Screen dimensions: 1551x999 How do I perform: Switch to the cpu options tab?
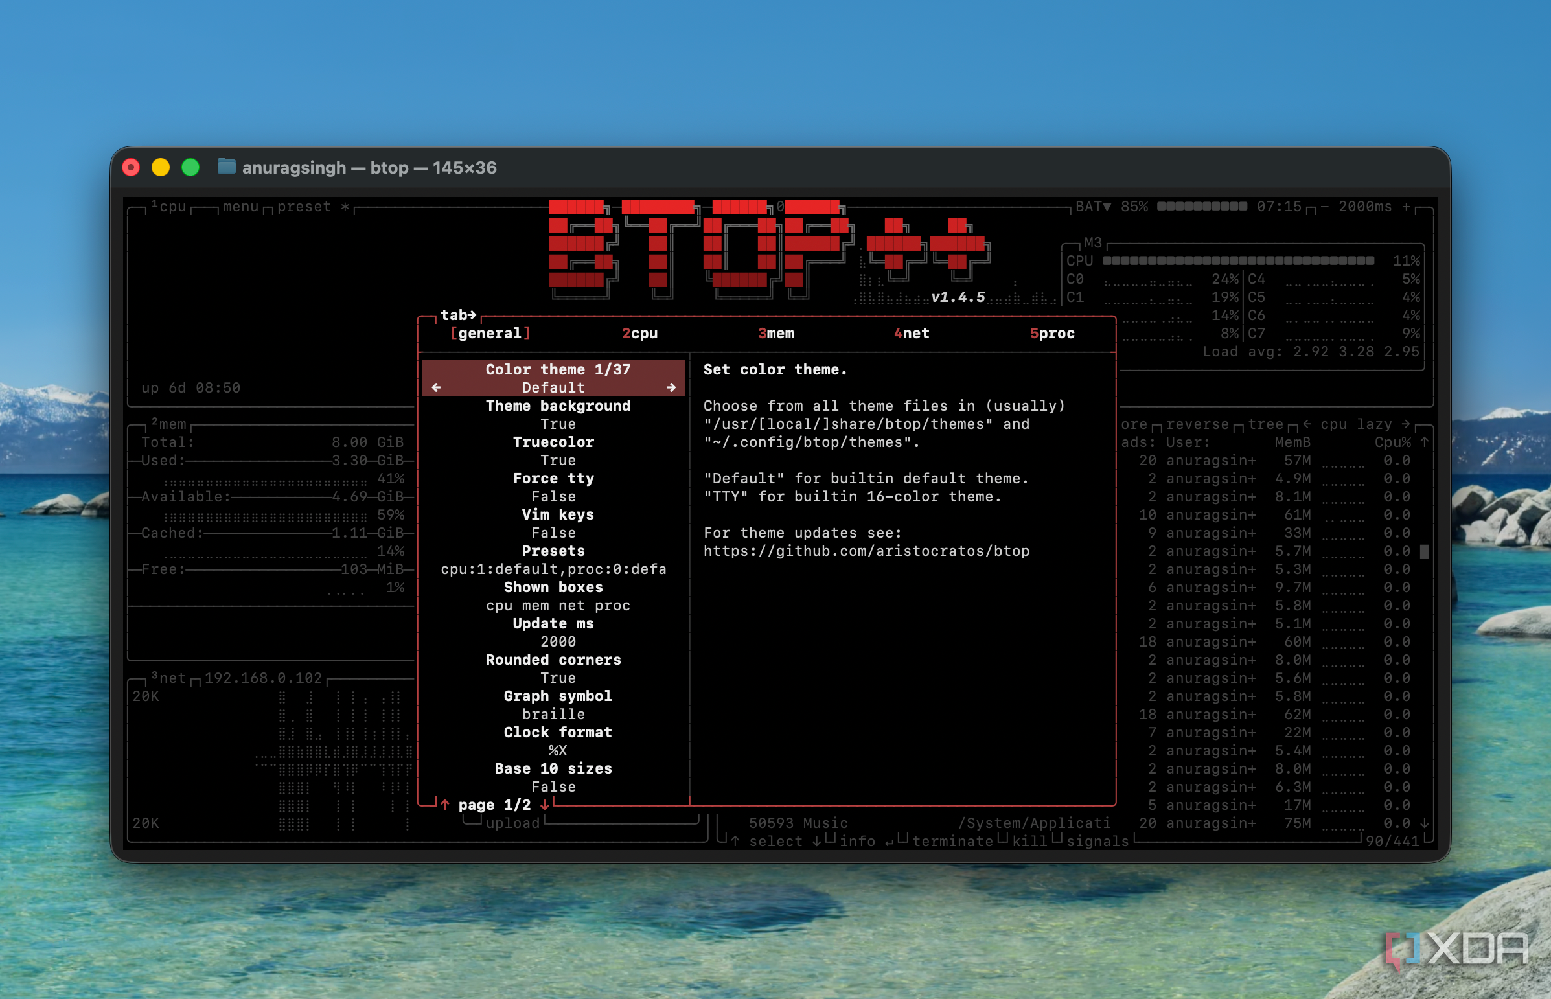point(639,334)
